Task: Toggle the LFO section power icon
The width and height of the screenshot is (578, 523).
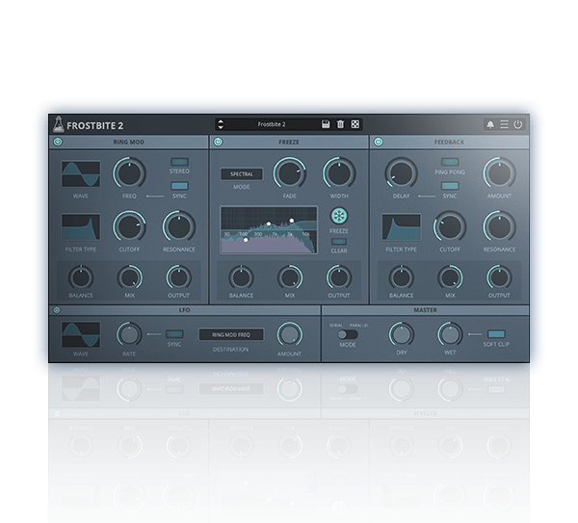Action: (57, 310)
